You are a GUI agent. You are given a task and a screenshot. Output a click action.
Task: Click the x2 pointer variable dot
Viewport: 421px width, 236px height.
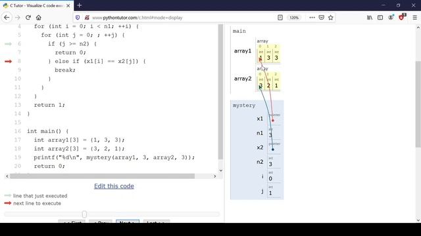click(273, 149)
